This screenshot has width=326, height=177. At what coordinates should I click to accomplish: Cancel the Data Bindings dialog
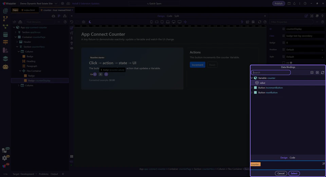pyautogui.click(x=281, y=174)
